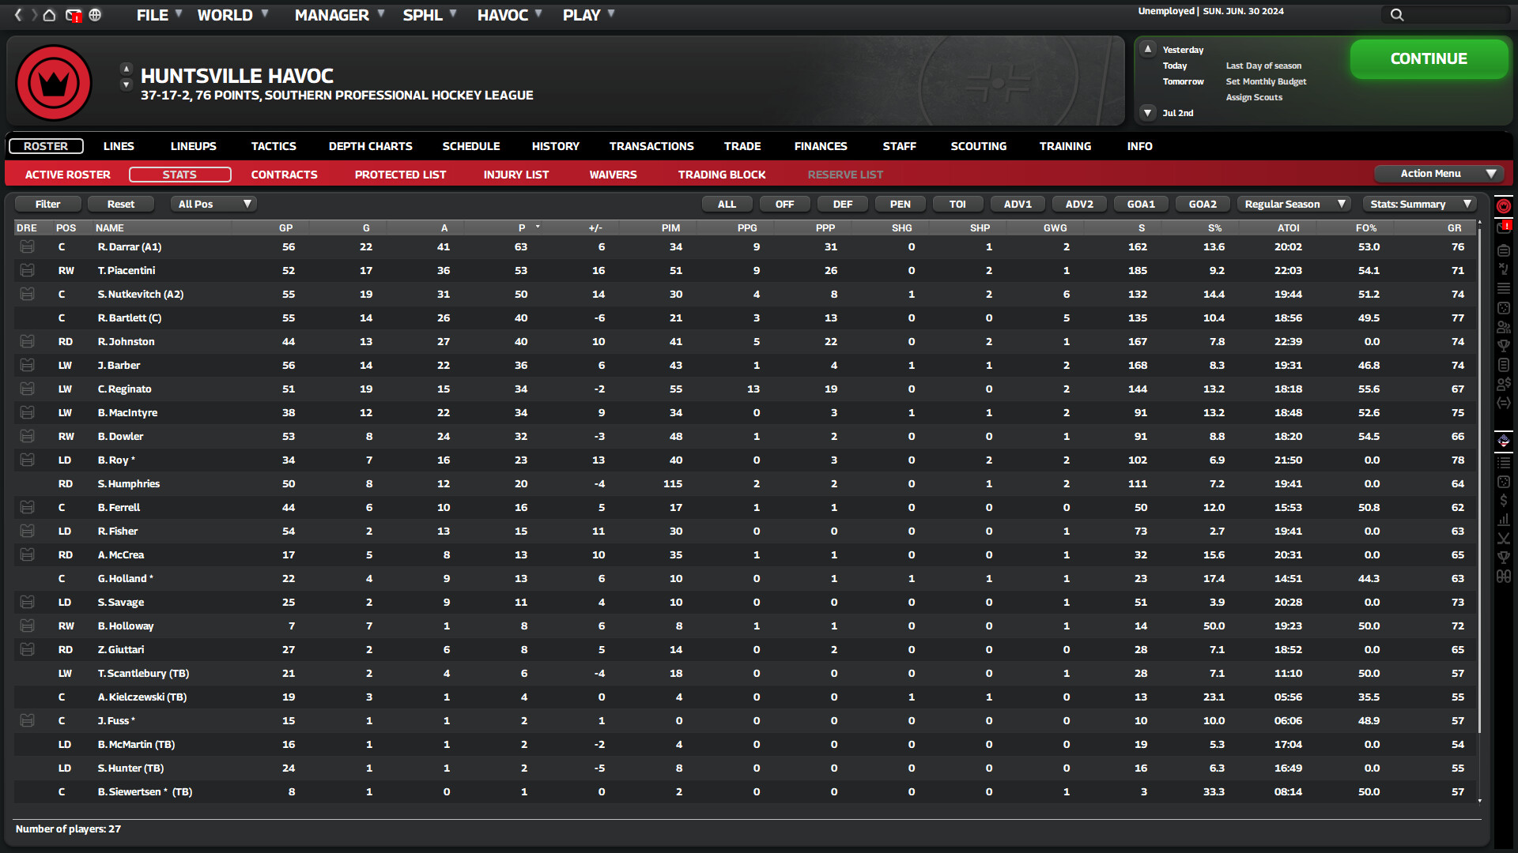Viewport: 1518px width, 853px height.
Task: Toggle the TOI stats display
Action: (x=957, y=204)
